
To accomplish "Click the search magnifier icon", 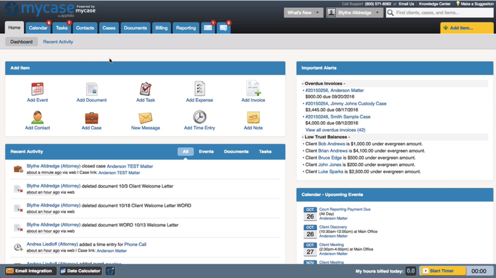I will pyautogui.click(x=391, y=13).
